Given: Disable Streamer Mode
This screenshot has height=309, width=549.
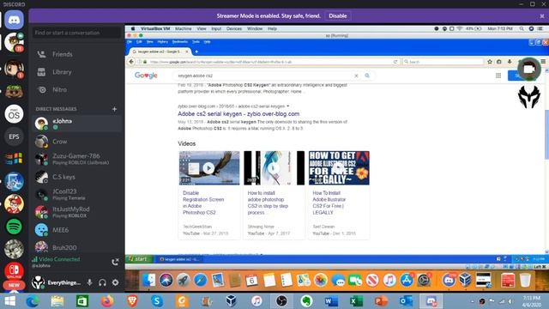Looking at the screenshot, I should 337,15.
